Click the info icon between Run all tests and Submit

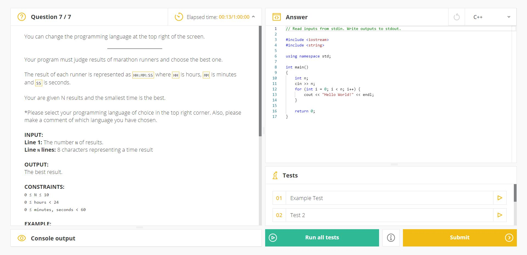391,238
